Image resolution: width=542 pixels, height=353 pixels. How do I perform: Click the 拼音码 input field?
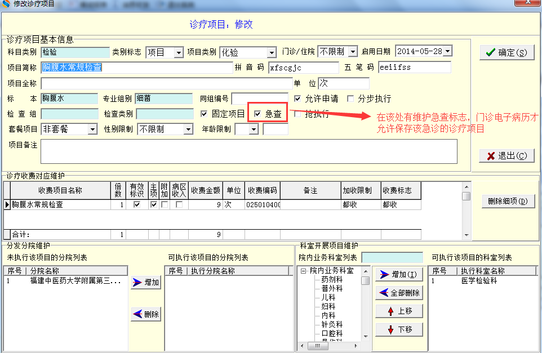click(x=304, y=68)
